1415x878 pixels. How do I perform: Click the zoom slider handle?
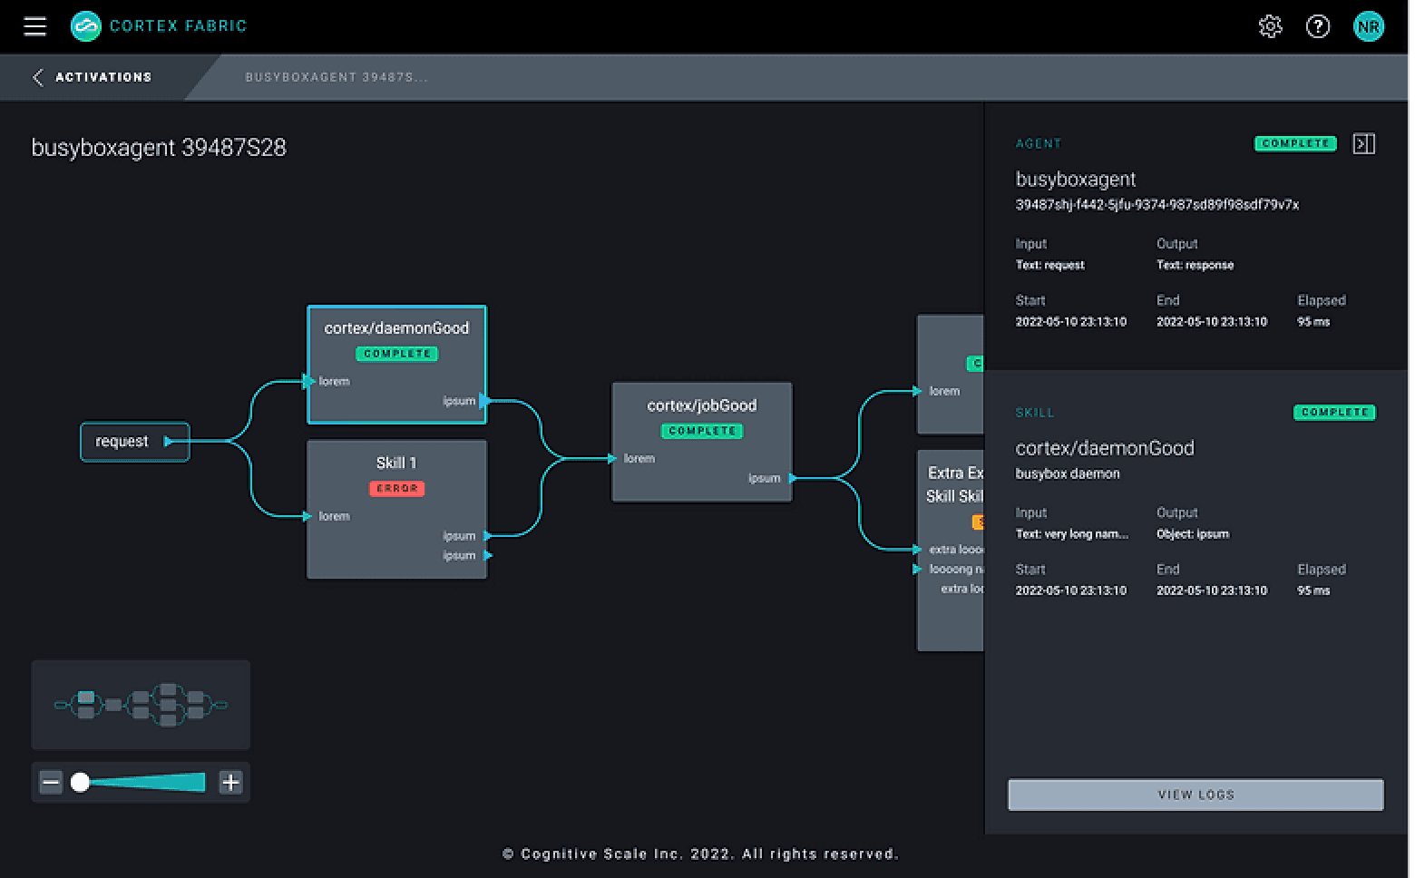[x=80, y=782]
